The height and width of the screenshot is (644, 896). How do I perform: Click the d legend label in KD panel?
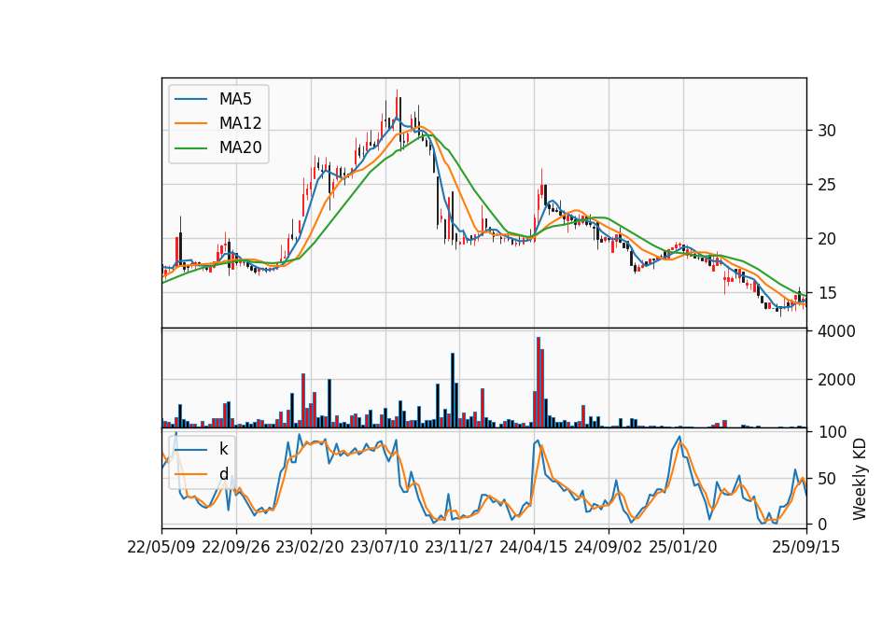[x=223, y=474]
